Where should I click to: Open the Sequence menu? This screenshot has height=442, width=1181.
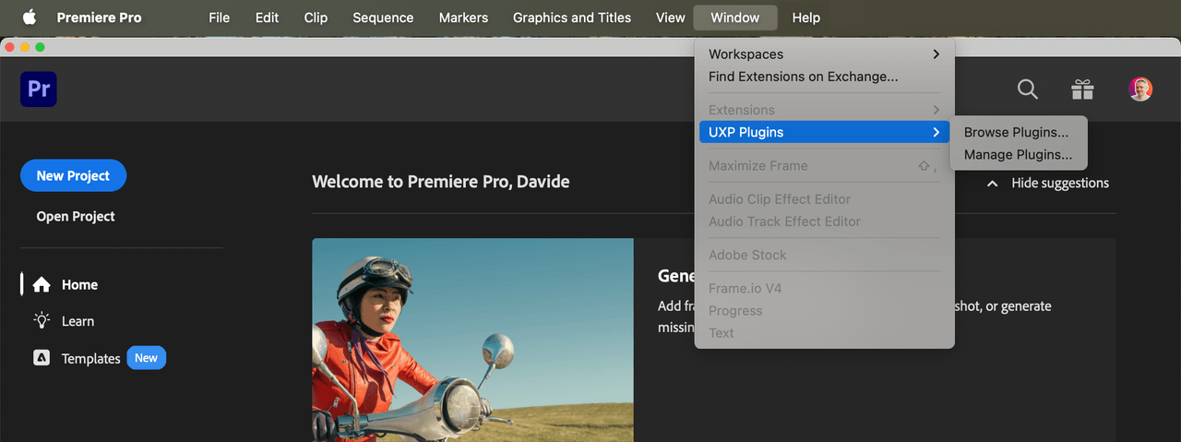(383, 18)
